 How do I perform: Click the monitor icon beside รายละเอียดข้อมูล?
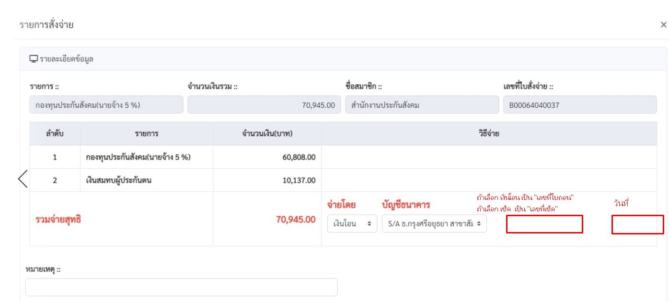pos(34,59)
